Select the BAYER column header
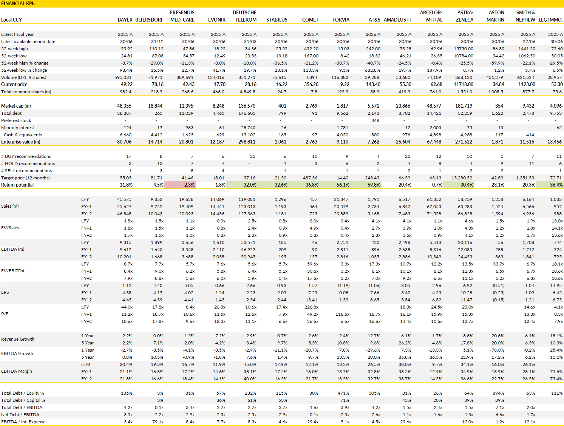The image size is (564, 426). click(125, 20)
